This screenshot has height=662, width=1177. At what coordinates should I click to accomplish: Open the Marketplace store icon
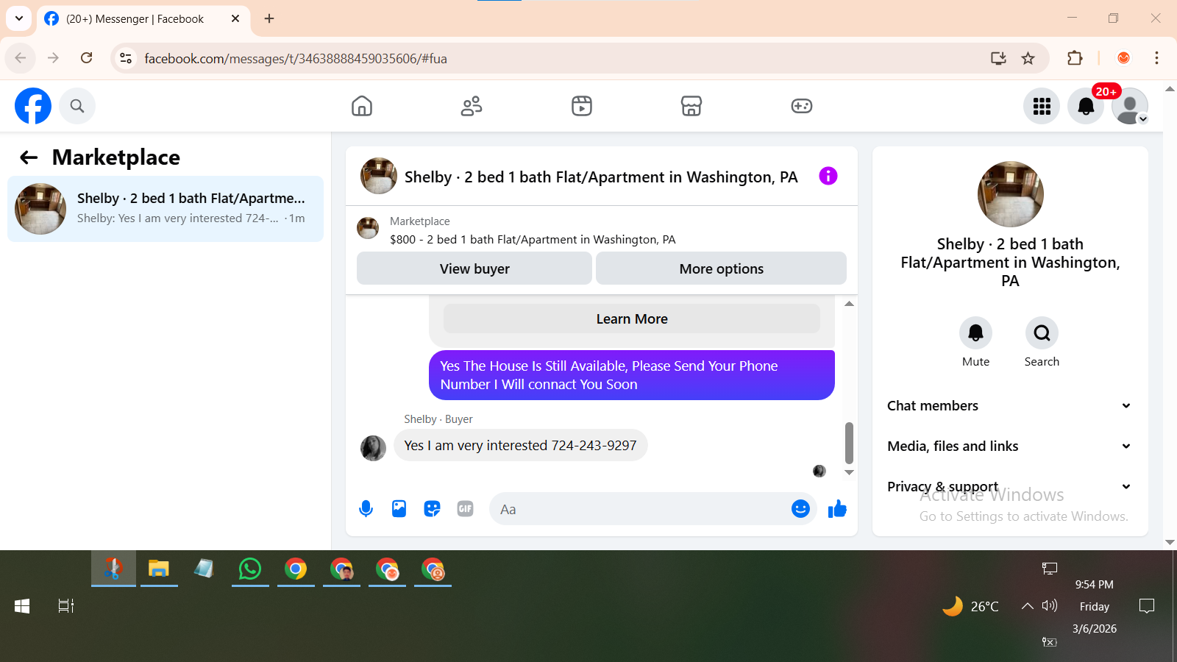click(x=691, y=106)
